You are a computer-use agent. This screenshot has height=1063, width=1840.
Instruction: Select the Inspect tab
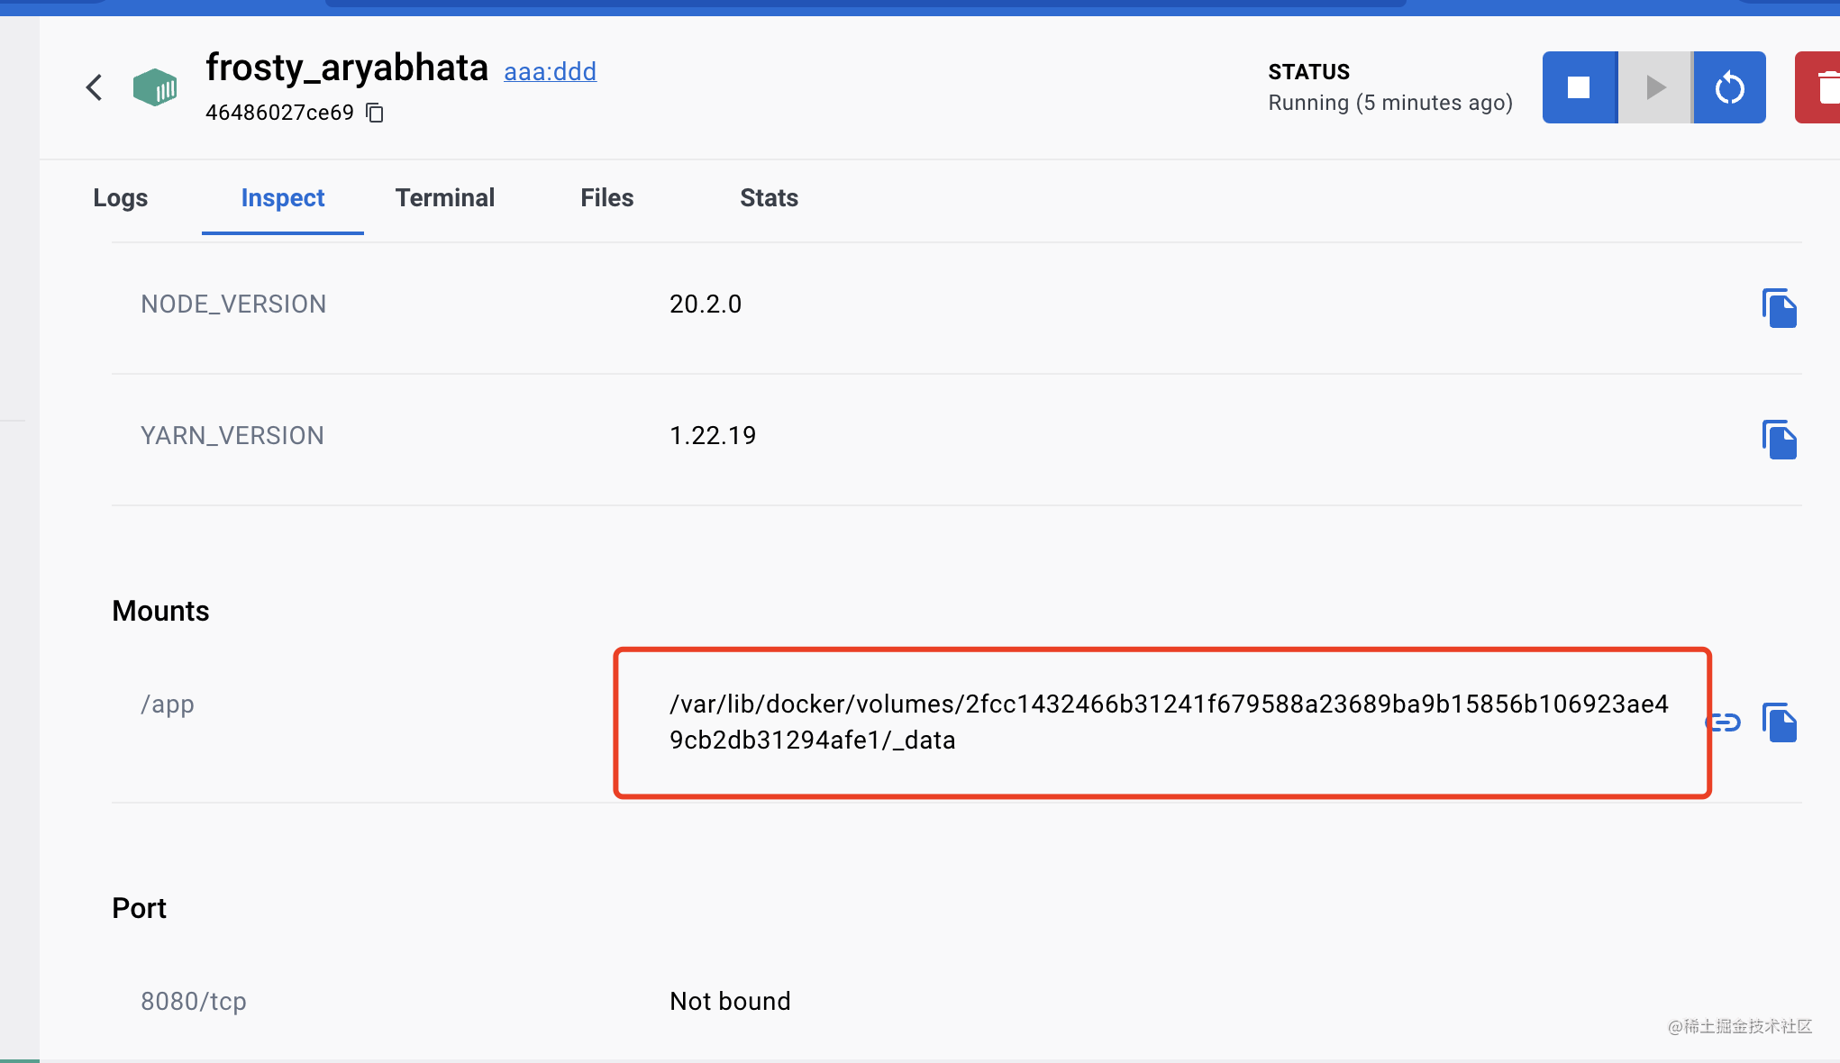pyautogui.click(x=282, y=198)
